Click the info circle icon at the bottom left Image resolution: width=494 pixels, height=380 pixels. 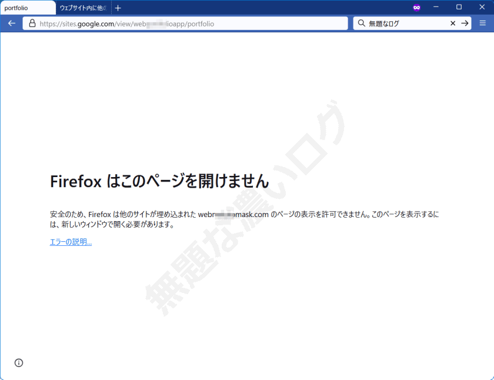pos(19,363)
